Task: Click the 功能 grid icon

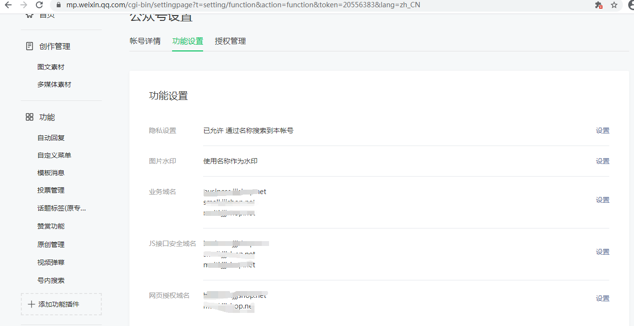Action: (30, 117)
